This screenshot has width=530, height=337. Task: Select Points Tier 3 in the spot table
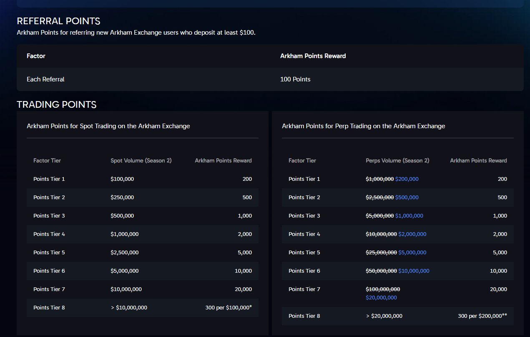pos(49,215)
